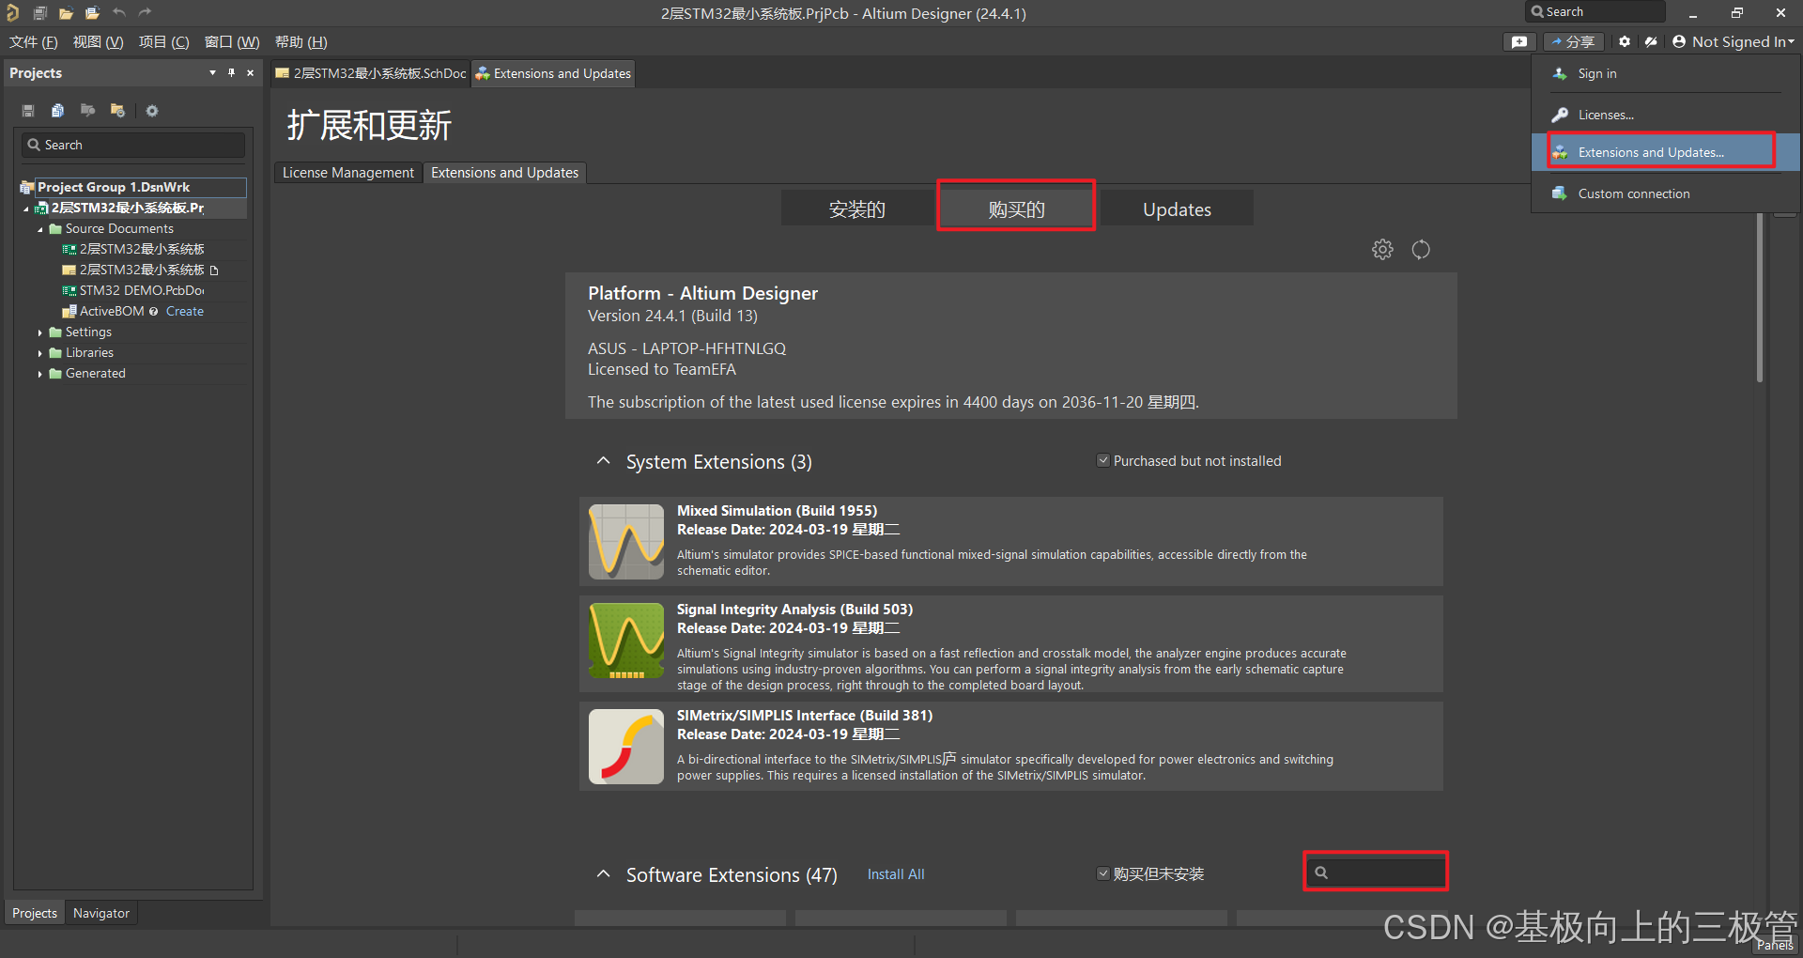
Task: Select the 购买的 (Purchased) tab
Action: [1016, 209]
